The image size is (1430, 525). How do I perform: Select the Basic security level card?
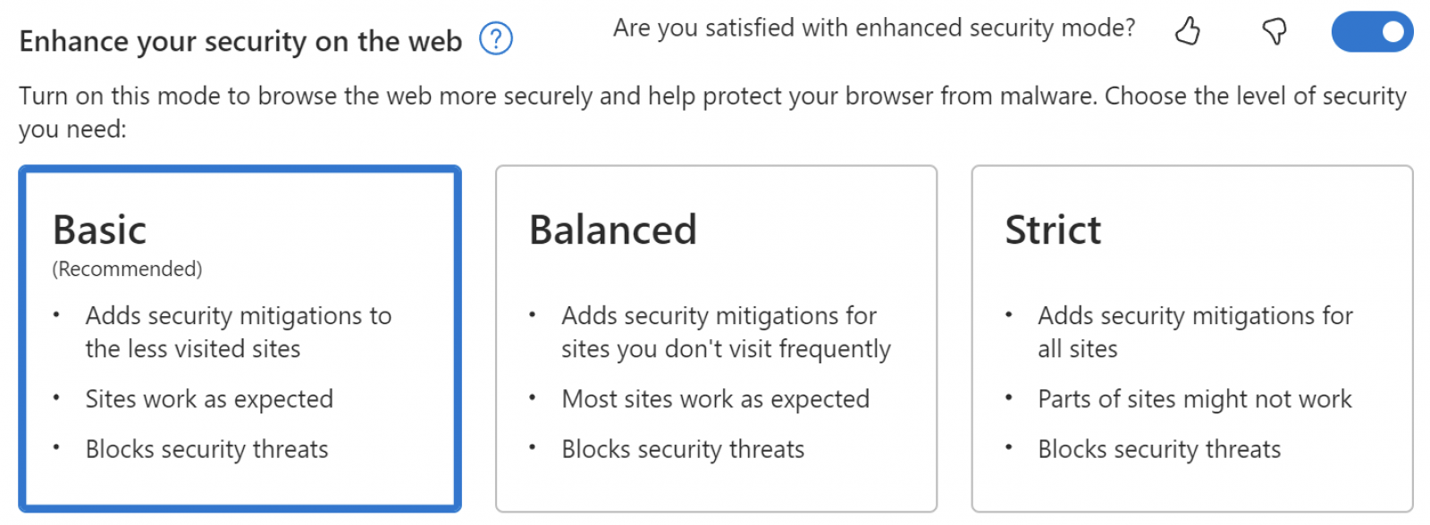(x=240, y=338)
